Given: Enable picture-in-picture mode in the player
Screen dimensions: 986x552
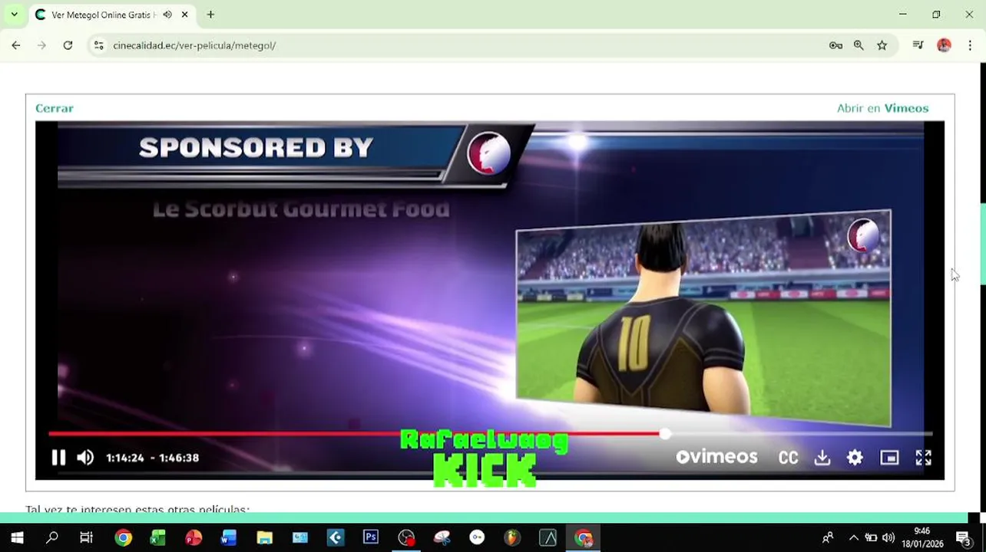Looking at the screenshot, I should tap(889, 458).
